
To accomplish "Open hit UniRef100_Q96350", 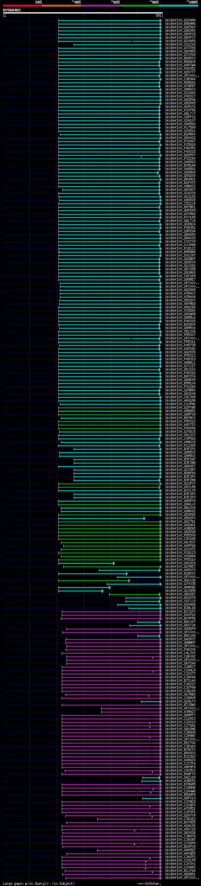I will tap(180, 30).
